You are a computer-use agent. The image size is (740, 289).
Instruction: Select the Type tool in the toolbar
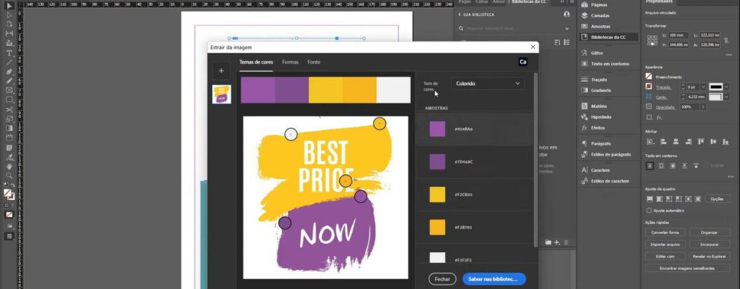coord(9,53)
